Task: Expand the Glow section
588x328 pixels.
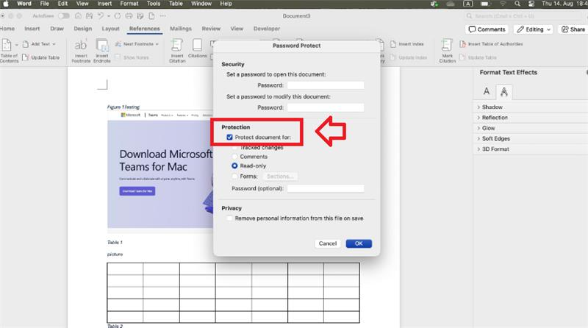Action: [488, 128]
